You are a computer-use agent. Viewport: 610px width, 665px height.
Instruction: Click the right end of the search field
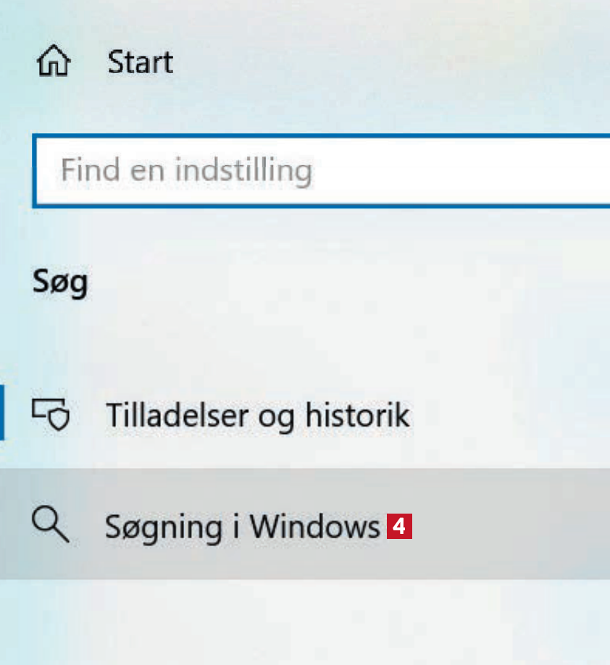(580, 171)
